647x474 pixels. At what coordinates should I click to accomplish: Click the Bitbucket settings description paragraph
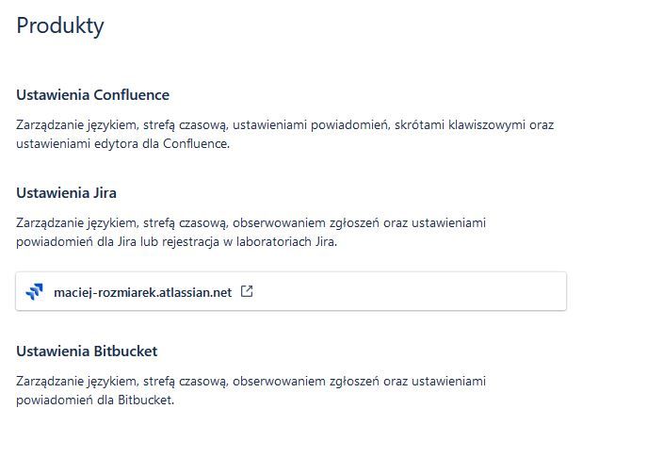[251, 390]
